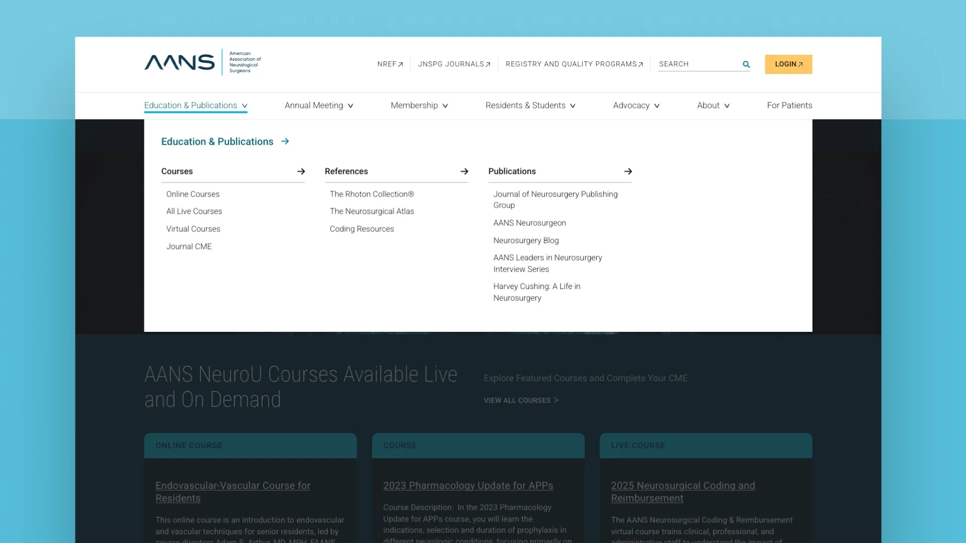
Task: Open the Neurosurgery Blog link
Action: pyautogui.click(x=526, y=240)
